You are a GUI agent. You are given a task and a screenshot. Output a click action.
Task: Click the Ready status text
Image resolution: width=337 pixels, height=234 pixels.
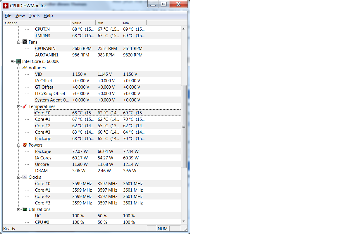pyautogui.click(x=9, y=229)
